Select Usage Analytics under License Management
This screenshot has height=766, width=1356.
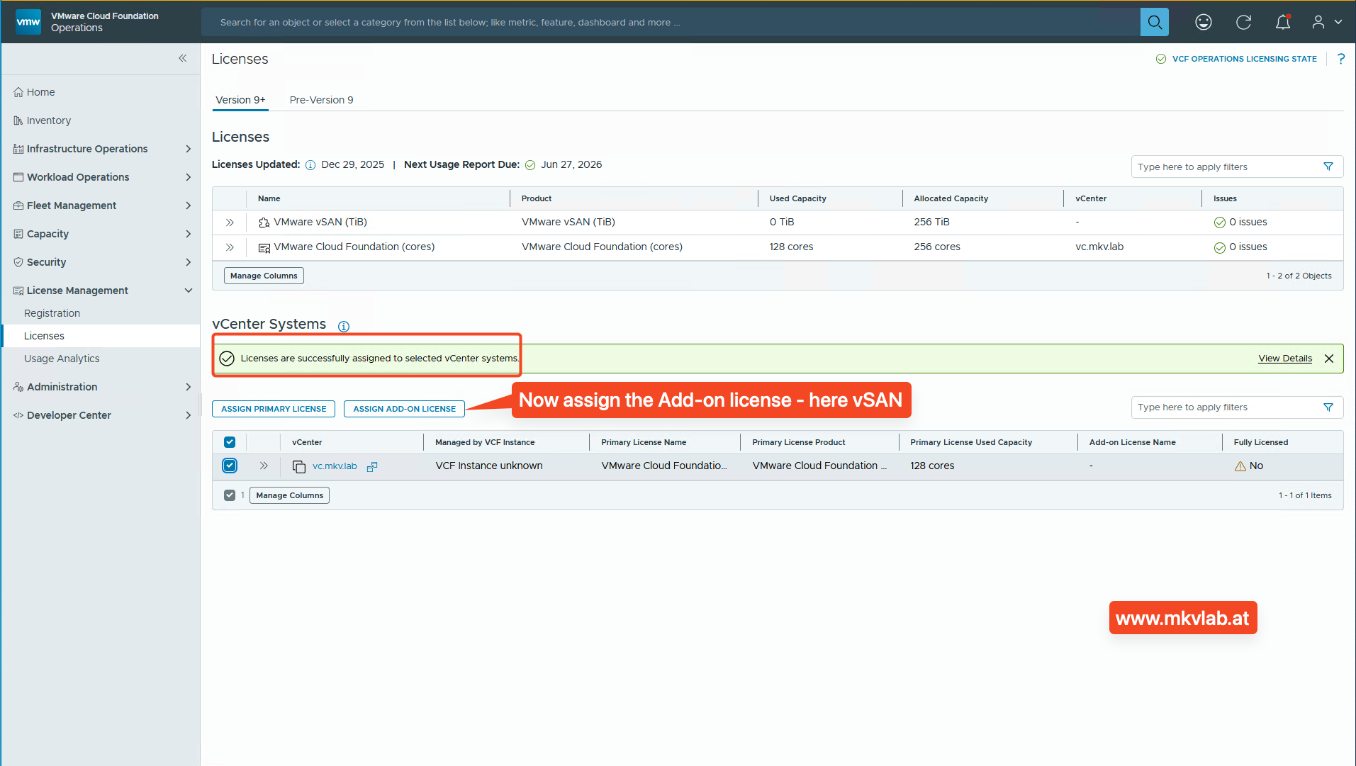pyautogui.click(x=62, y=358)
